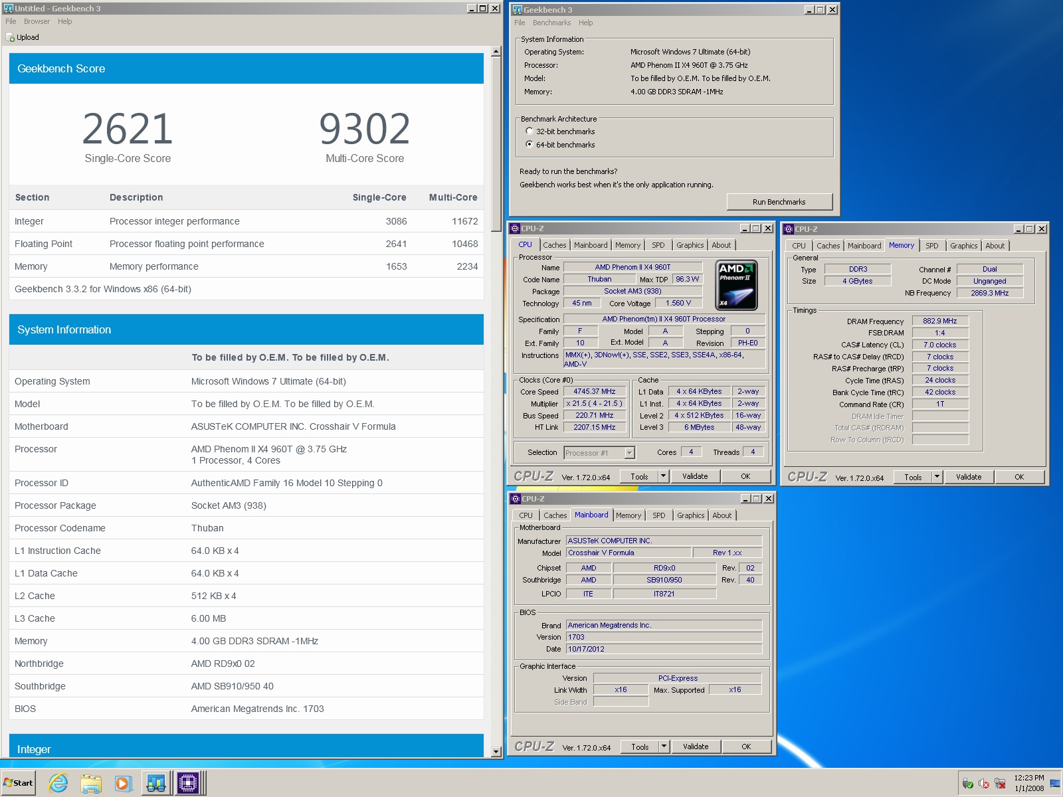1063x797 pixels.
Task: Click the scrollbar down arrow in Geekbench results
Action: tap(496, 752)
